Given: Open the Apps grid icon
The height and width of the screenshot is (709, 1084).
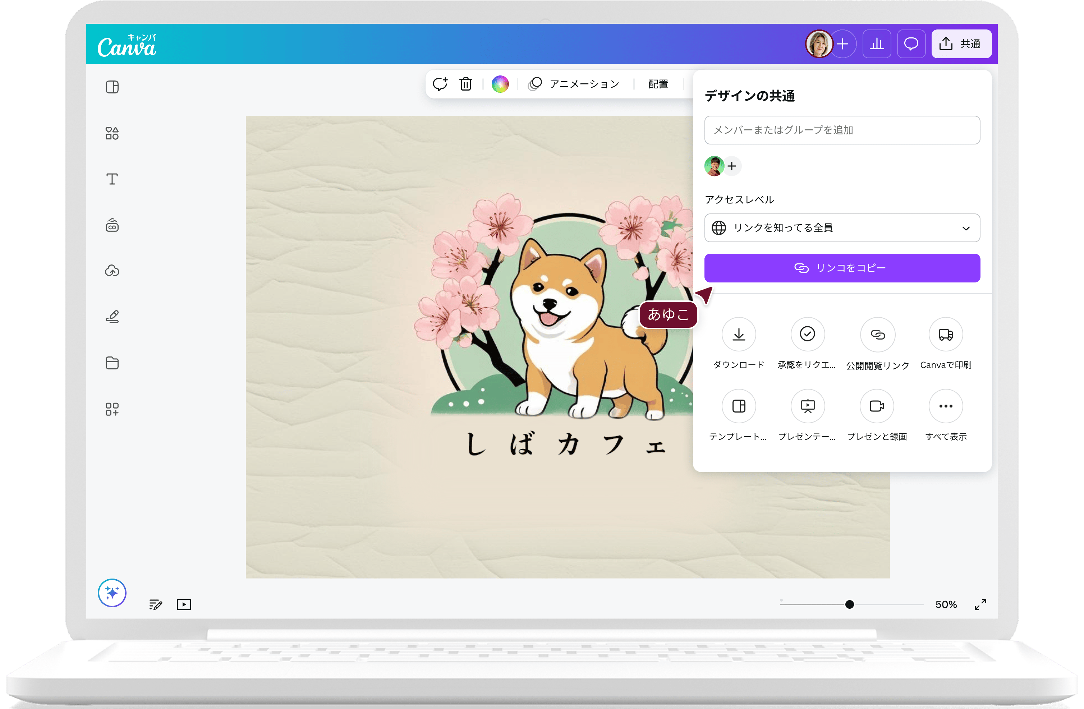Looking at the screenshot, I should tap(112, 409).
